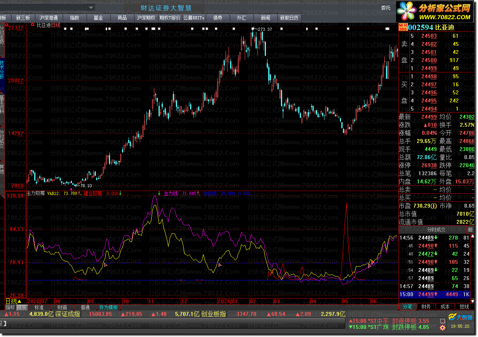This screenshot has height=337, width=478.
Task: Select the 指标 indicator tab
Action: click(10, 308)
